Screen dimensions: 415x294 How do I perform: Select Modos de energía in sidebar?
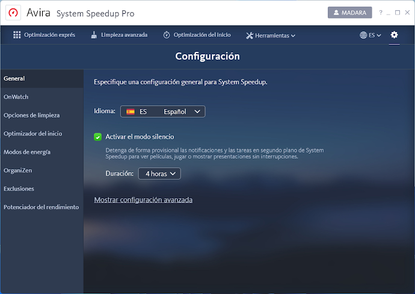[42, 152]
